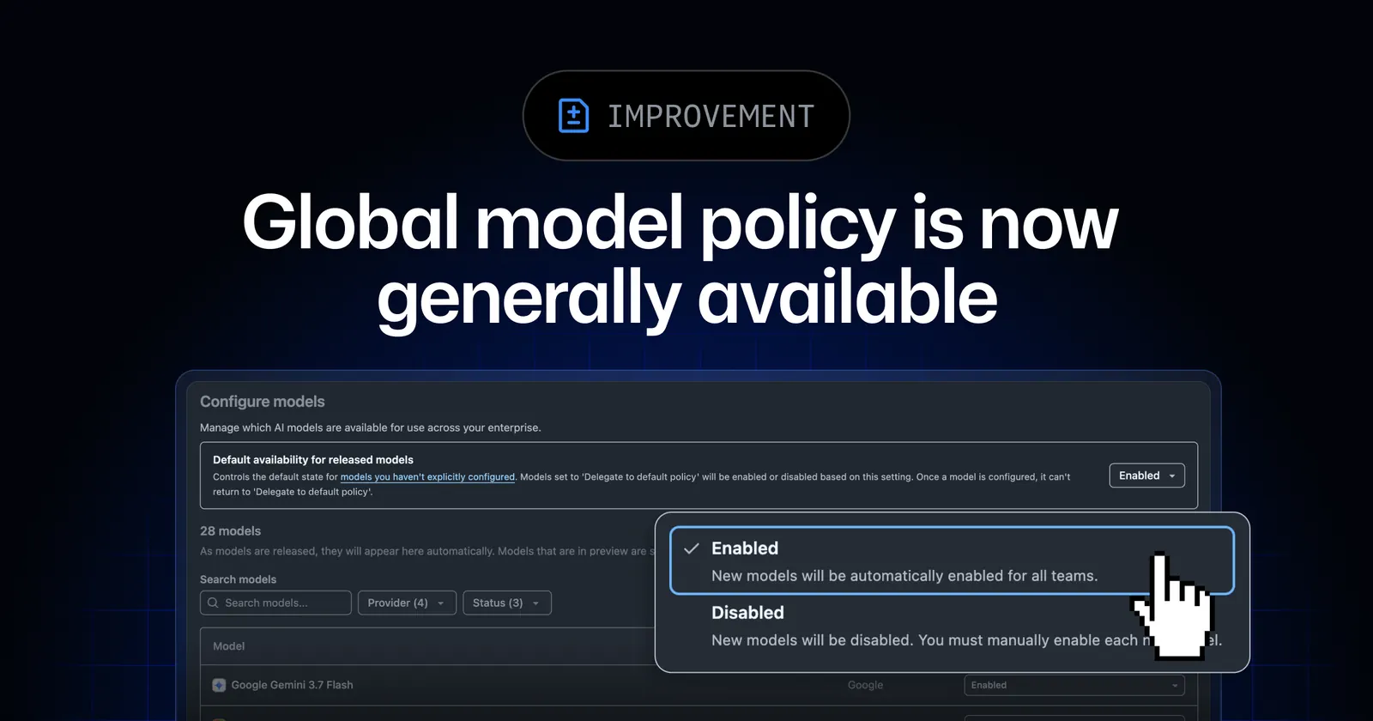Viewport: 1373px width, 721px height.
Task: Click 'Default availability for released models' title
Action: 313,460
